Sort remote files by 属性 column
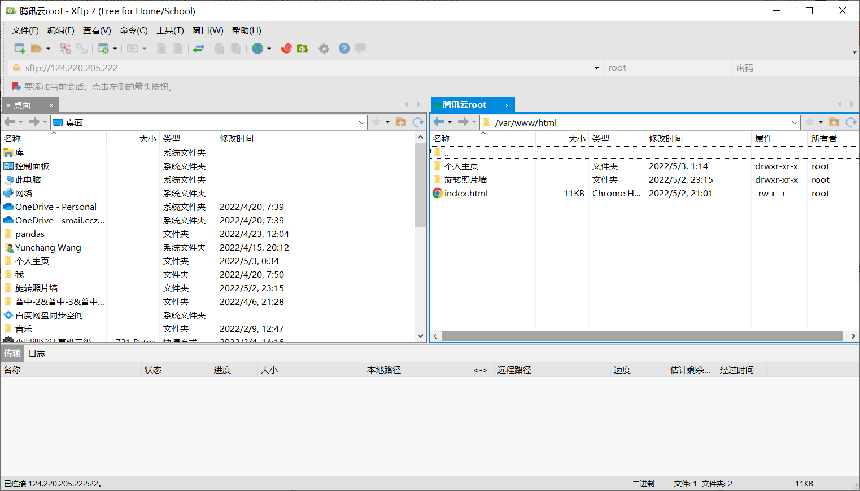860x491 pixels. (x=779, y=139)
